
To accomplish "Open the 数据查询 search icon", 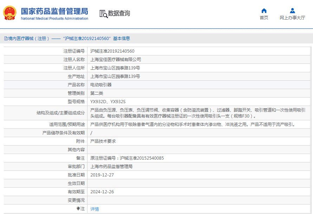I will point(104,14).
